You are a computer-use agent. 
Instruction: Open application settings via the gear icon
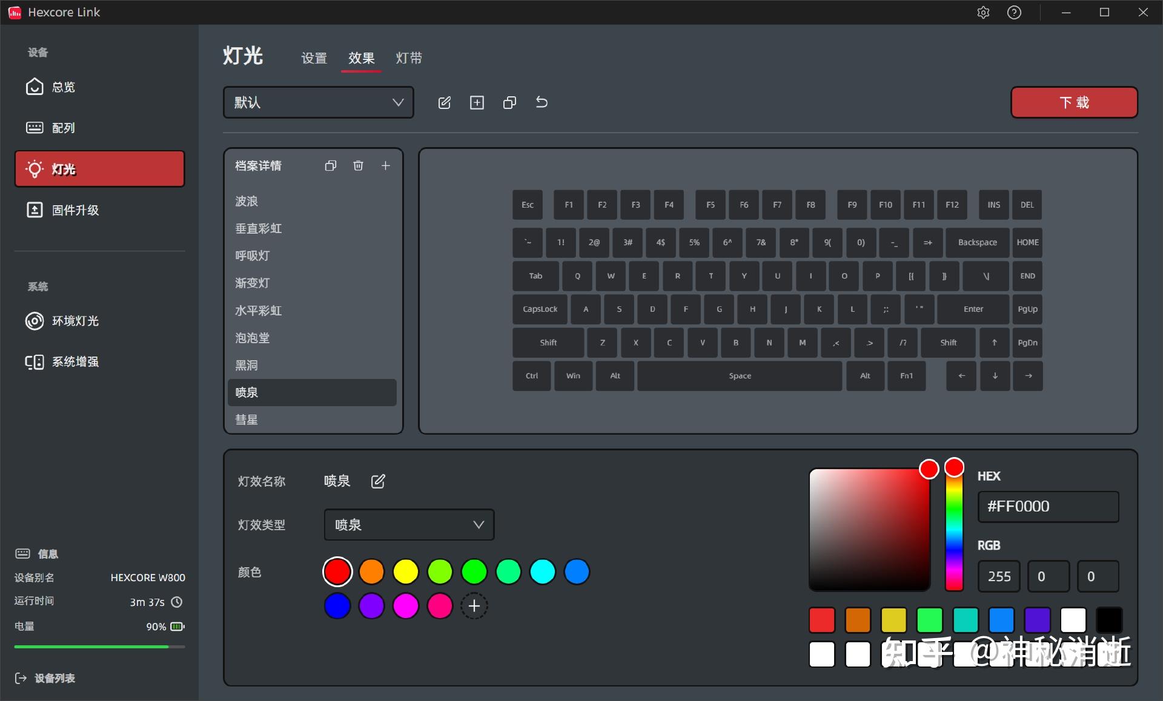point(983,12)
